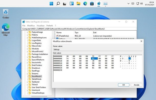
Task: Select the StartPage key
Action: click(36, 71)
